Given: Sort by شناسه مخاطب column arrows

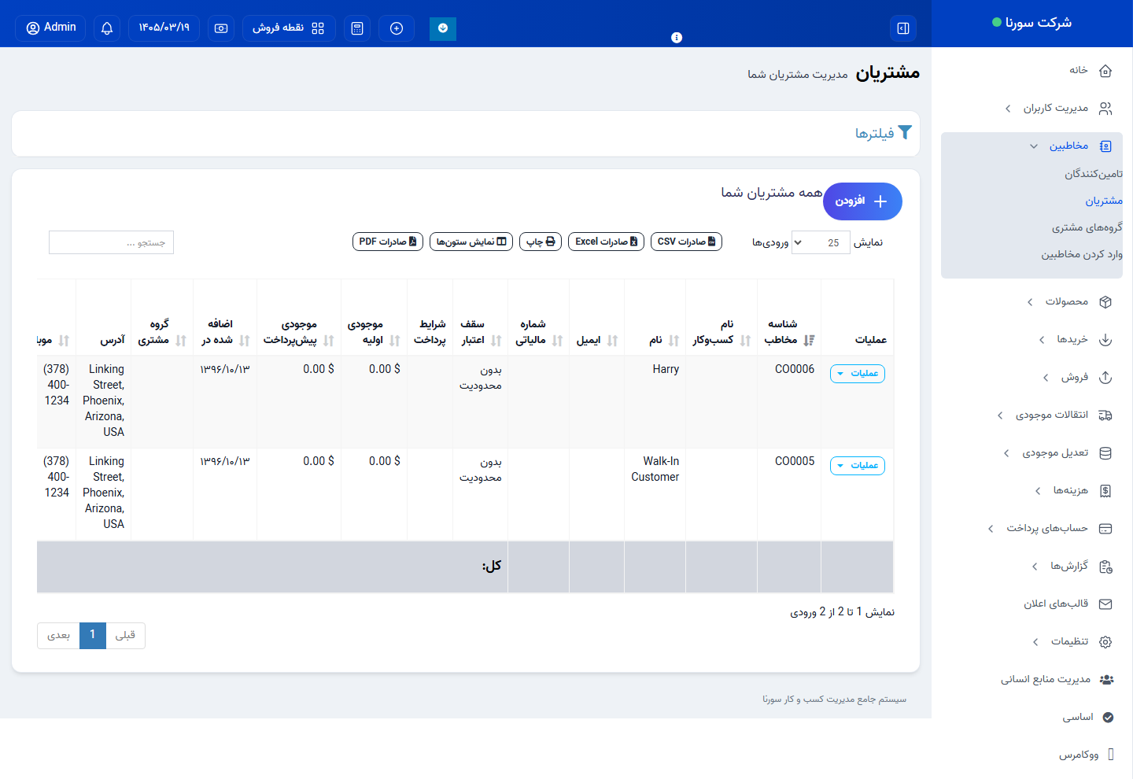Looking at the screenshot, I should point(809,341).
